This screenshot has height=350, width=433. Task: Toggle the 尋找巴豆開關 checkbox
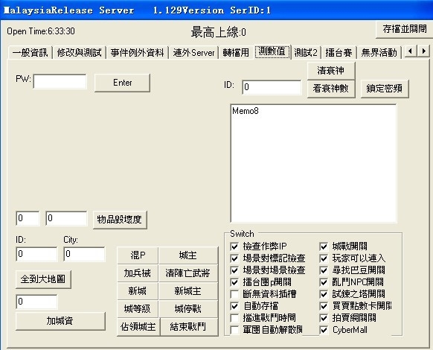[x=324, y=270]
